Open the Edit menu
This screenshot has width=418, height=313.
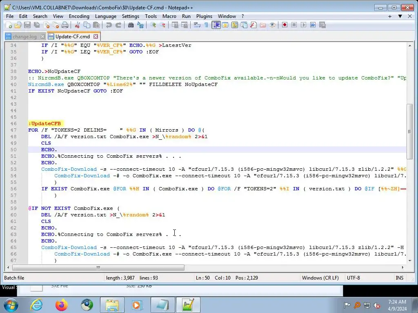(23, 16)
